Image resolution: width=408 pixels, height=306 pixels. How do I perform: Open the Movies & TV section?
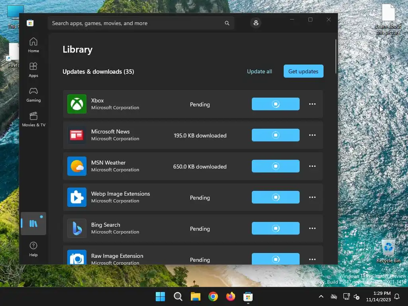[x=33, y=119]
